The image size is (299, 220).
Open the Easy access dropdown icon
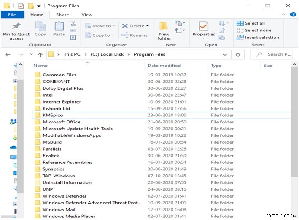click(x=180, y=30)
